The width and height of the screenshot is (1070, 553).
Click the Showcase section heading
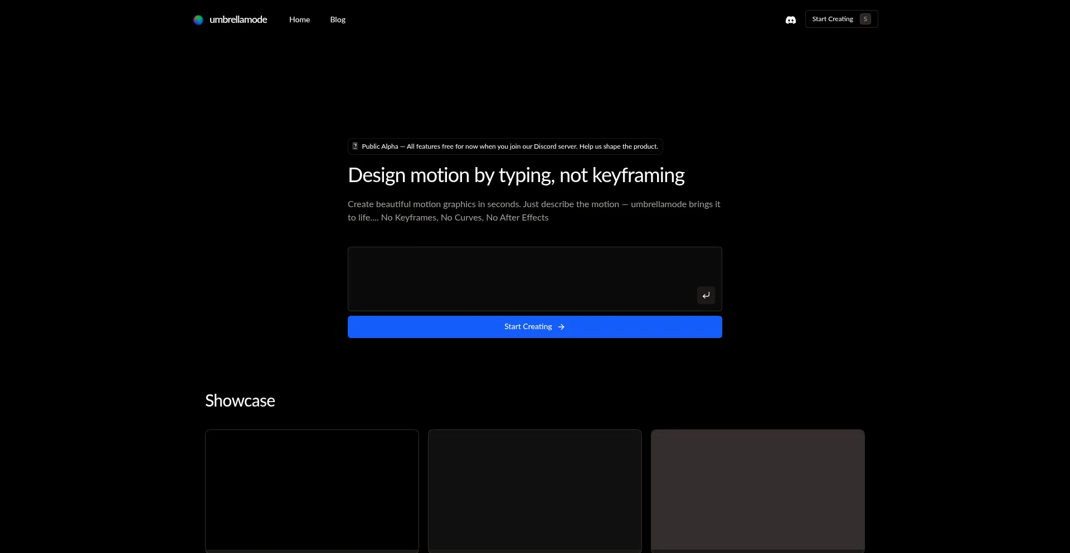(240, 400)
